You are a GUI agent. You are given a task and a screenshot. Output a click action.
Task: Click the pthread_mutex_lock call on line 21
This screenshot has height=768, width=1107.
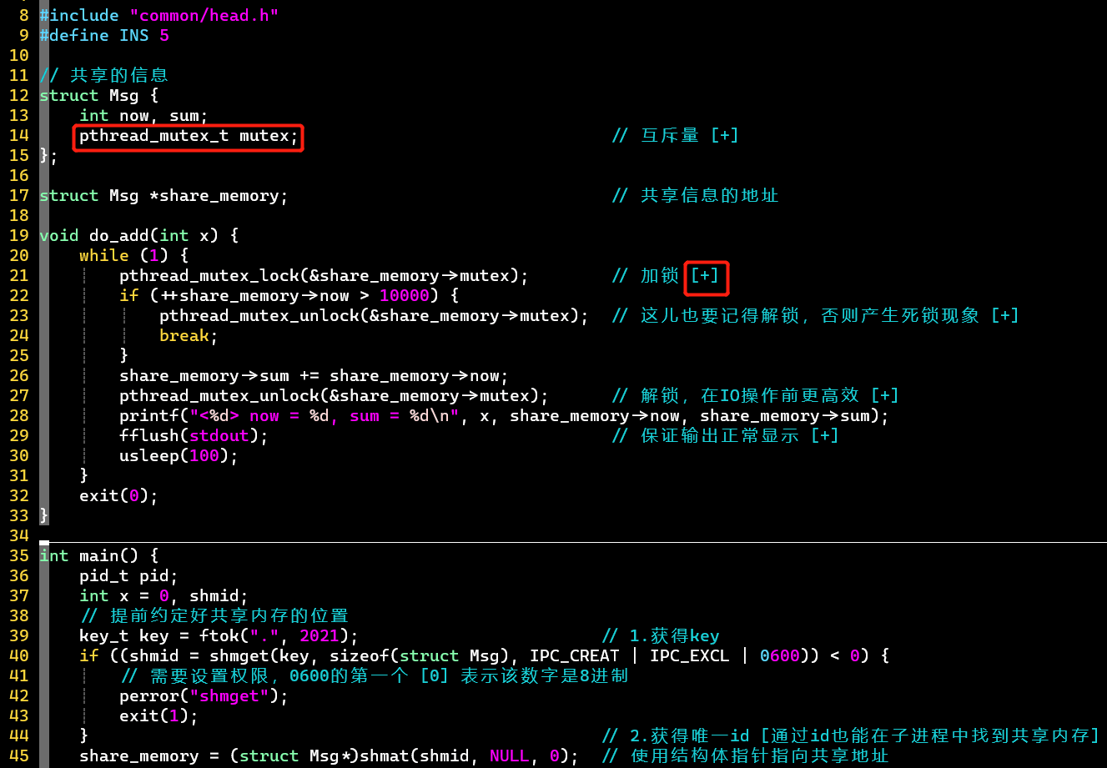[324, 275]
